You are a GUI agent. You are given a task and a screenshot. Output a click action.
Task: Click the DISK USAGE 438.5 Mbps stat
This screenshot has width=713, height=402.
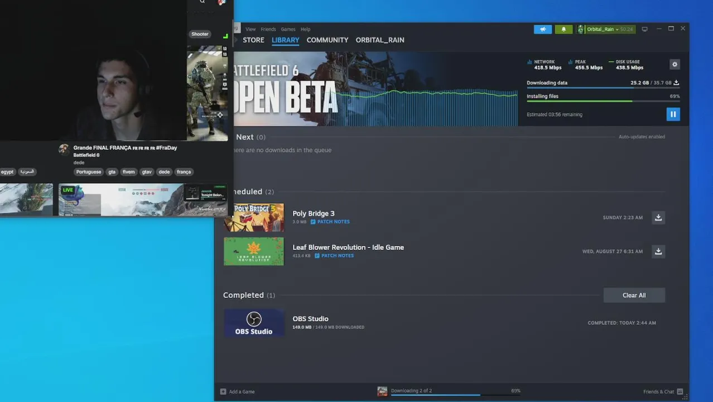pos(626,65)
